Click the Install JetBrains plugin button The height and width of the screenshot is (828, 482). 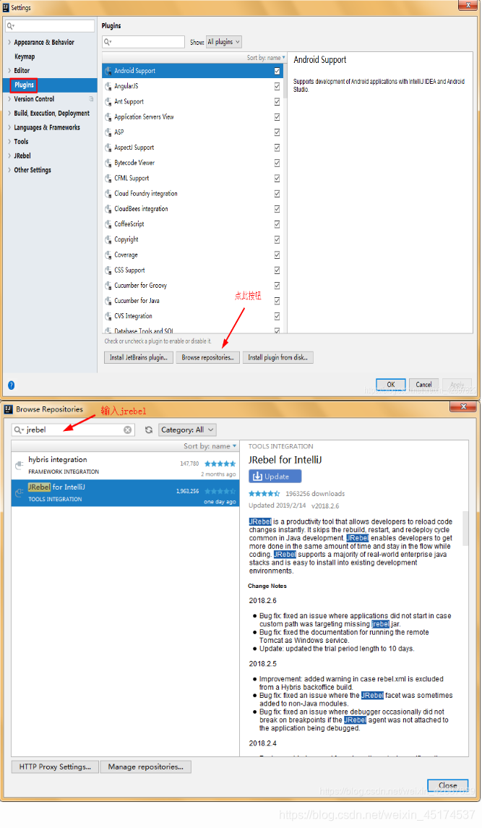tap(138, 357)
